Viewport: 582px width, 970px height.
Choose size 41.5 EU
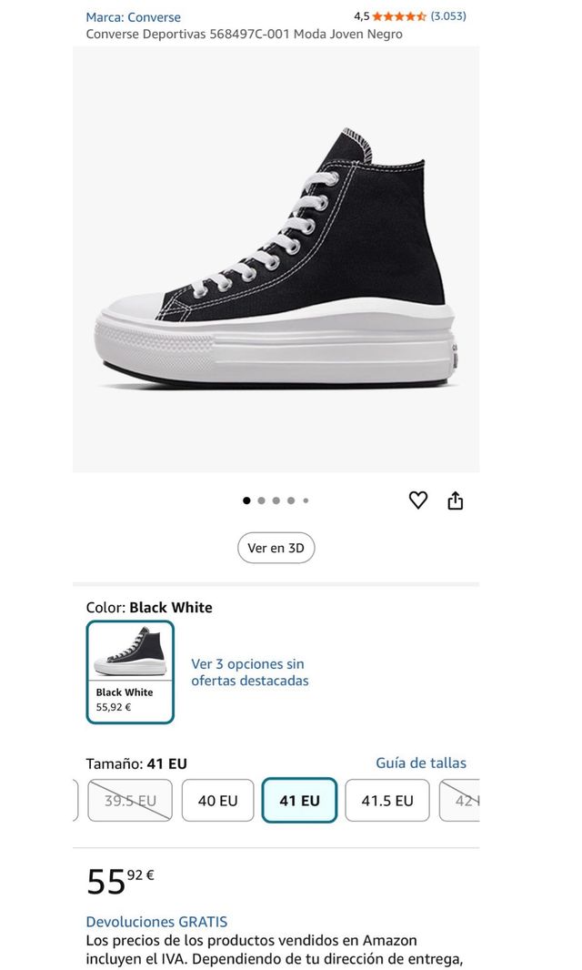pos(387,800)
